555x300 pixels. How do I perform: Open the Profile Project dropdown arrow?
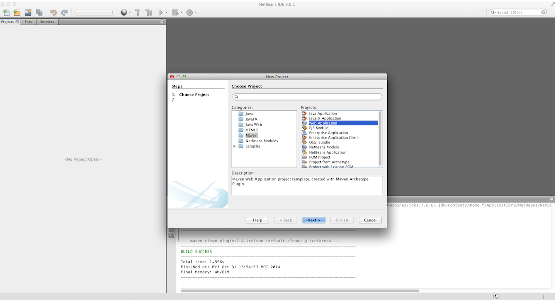[195, 12]
